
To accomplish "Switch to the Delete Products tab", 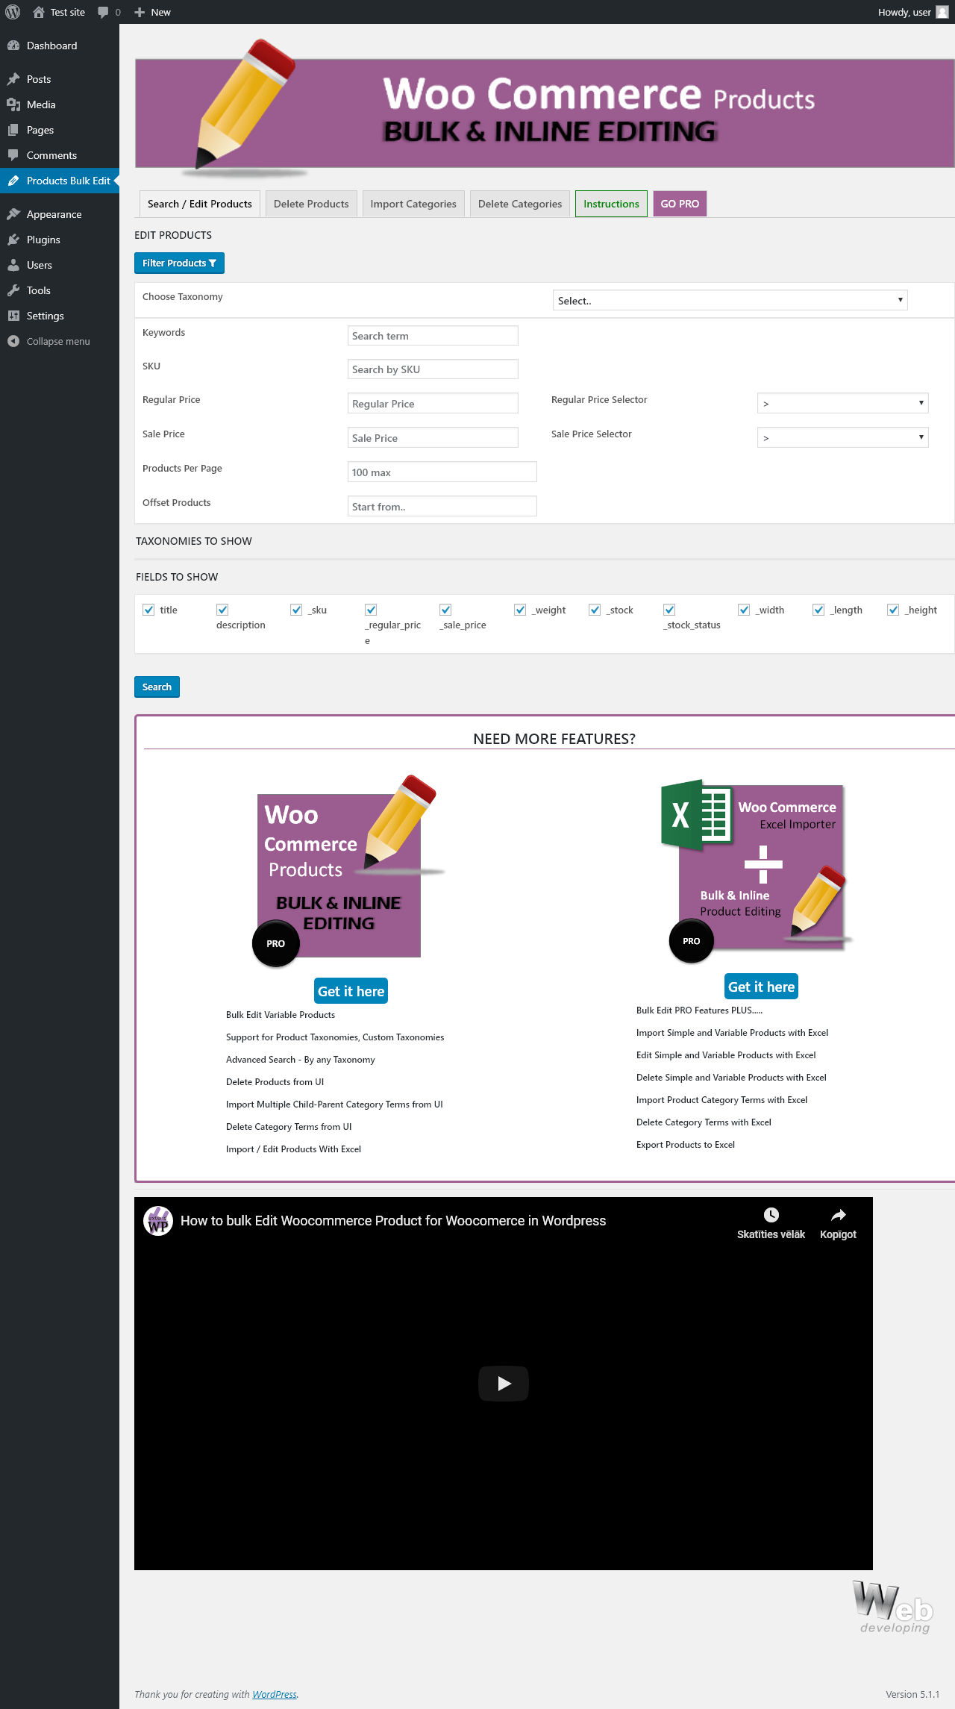I will [x=311, y=204].
